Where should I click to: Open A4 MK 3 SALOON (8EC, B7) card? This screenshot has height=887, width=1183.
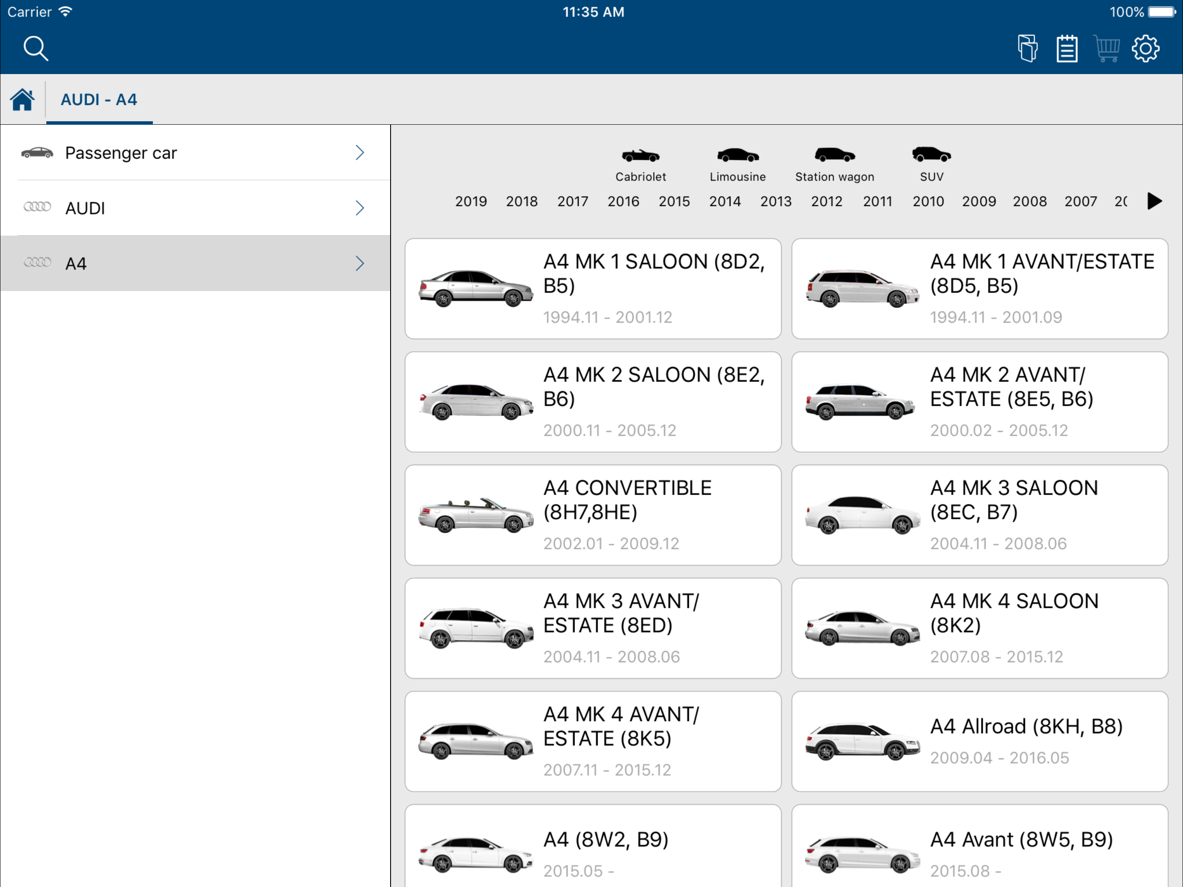979,515
